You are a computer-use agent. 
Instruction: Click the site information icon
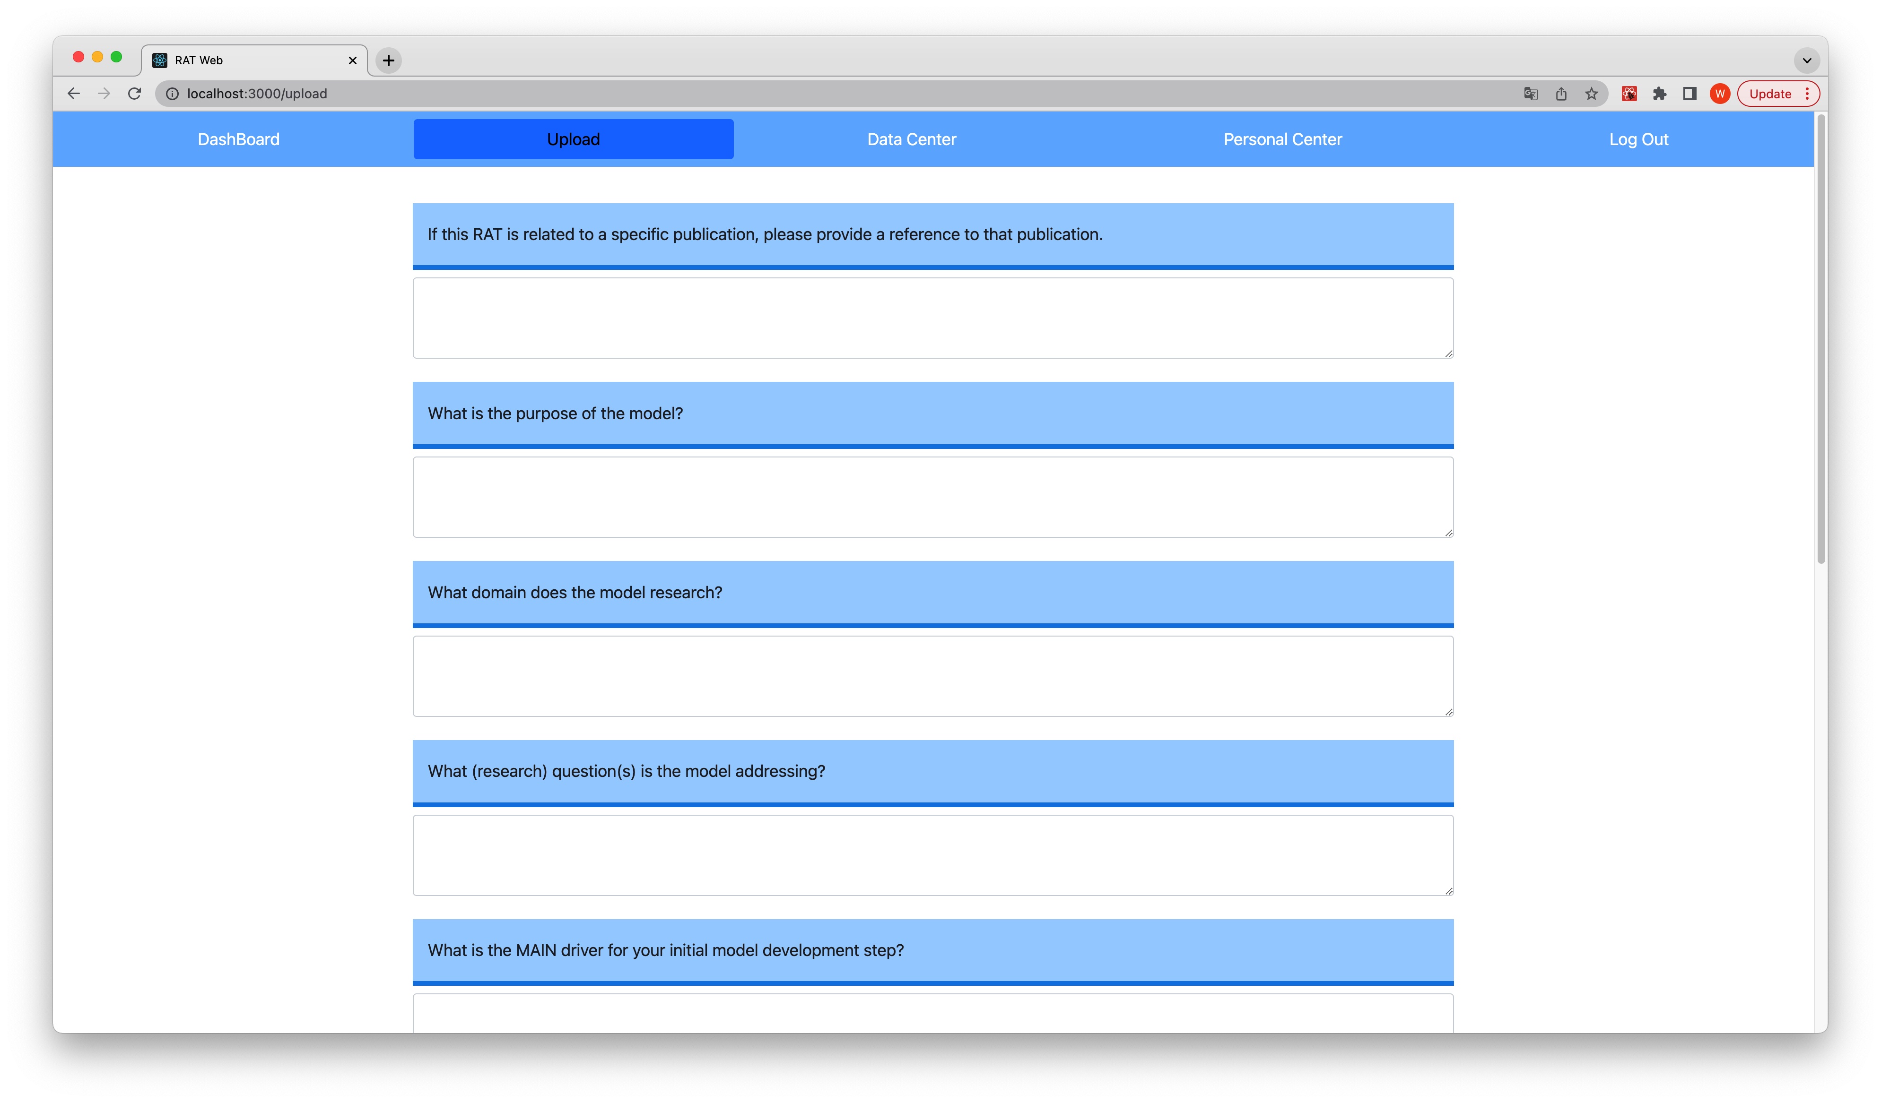[x=173, y=93]
